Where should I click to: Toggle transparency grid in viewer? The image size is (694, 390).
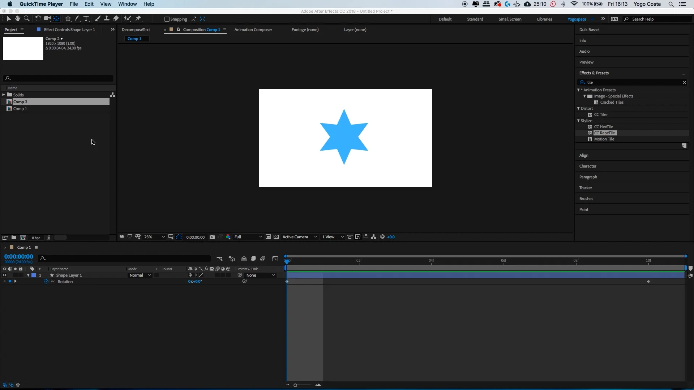click(276, 237)
